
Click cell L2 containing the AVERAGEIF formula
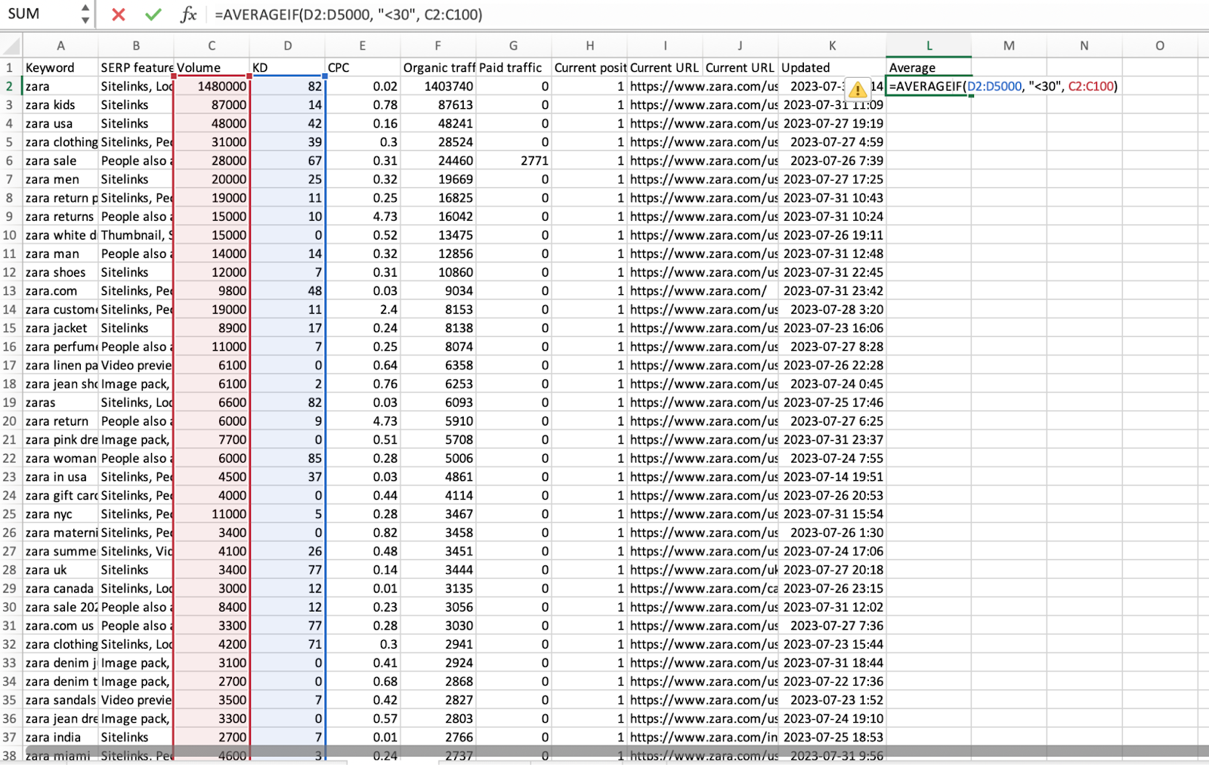pos(929,86)
